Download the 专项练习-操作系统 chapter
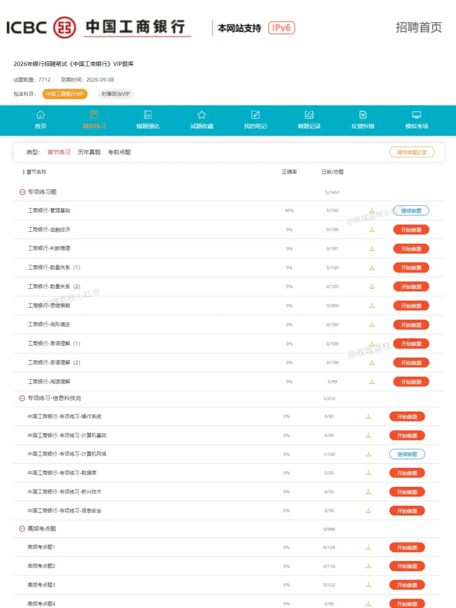 [x=368, y=416]
